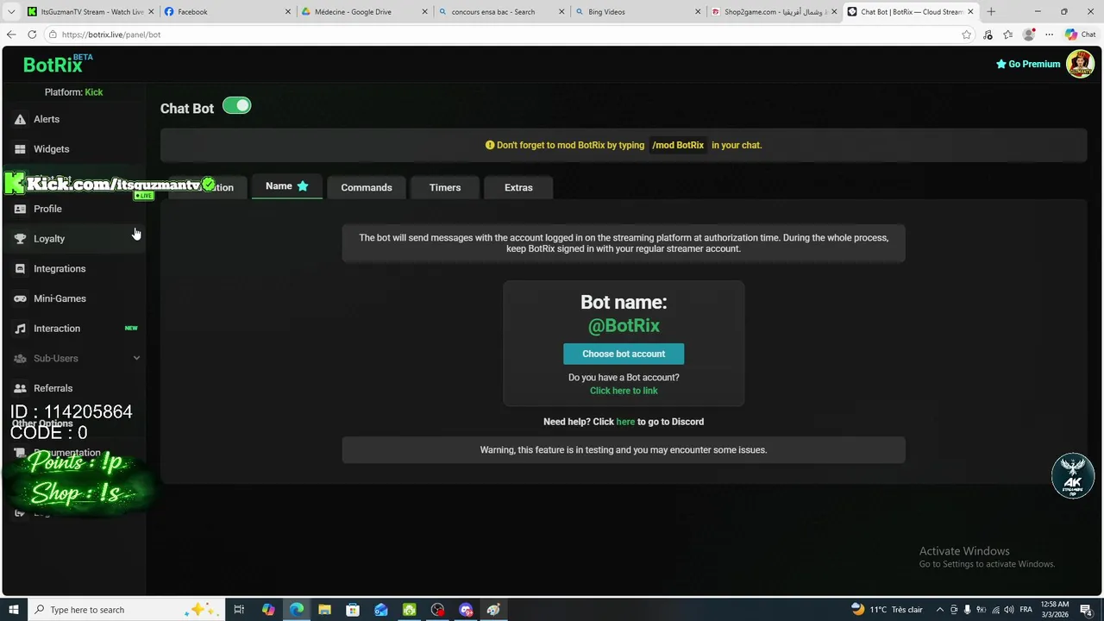Image resolution: width=1104 pixels, height=621 pixels.
Task: Open Microsoft Edge from the taskbar
Action: point(296,610)
